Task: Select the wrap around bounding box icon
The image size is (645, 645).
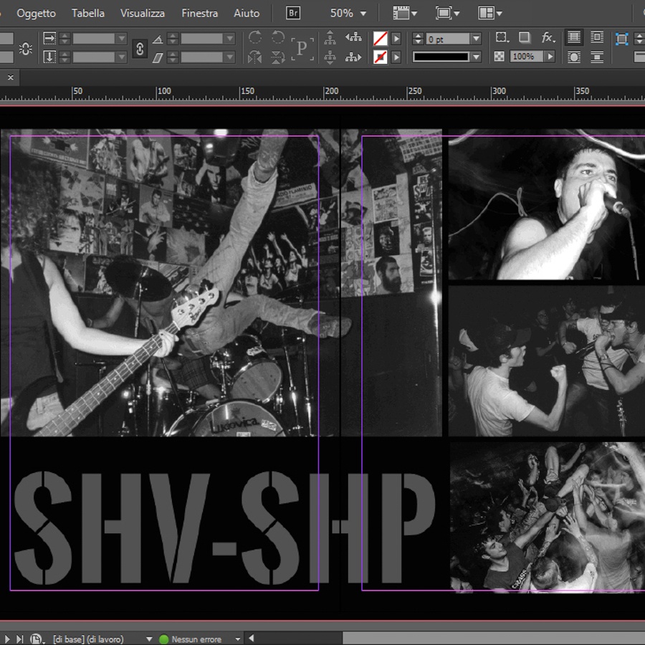Action: click(596, 37)
